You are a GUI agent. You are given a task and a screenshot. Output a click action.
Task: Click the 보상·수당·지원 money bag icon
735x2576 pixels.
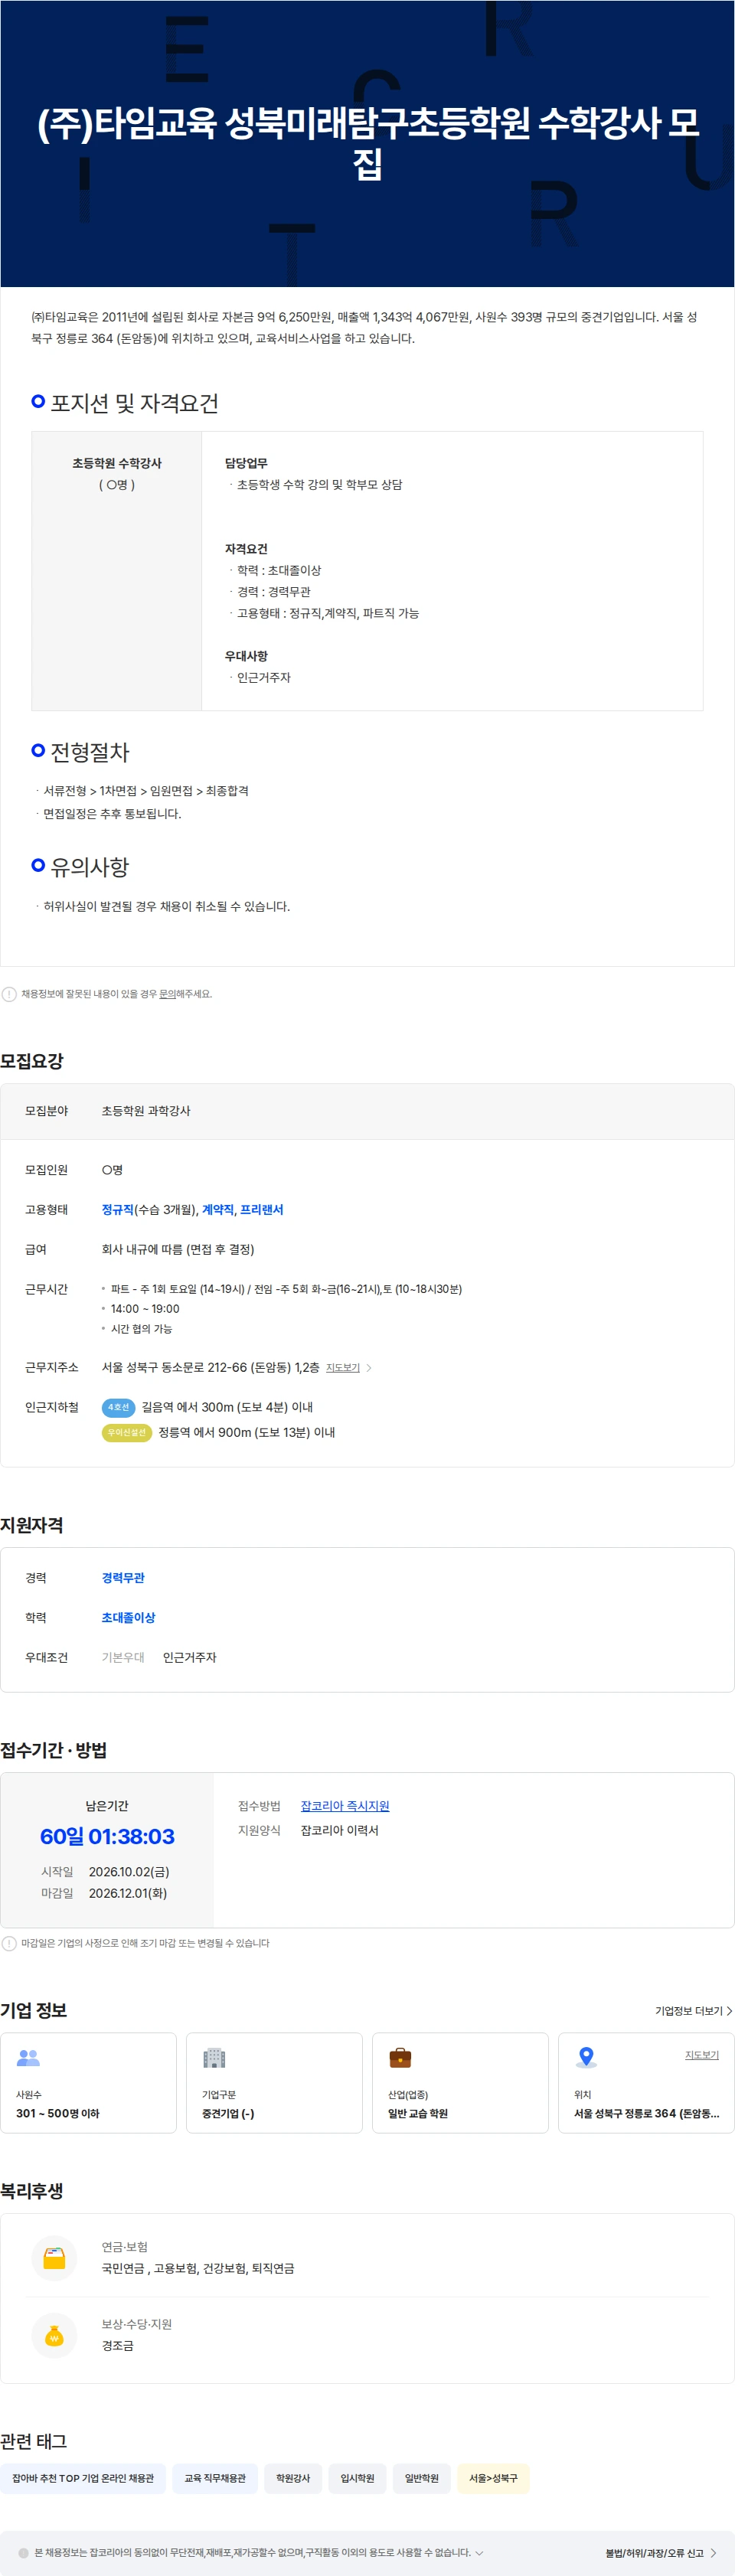tap(55, 2336)
